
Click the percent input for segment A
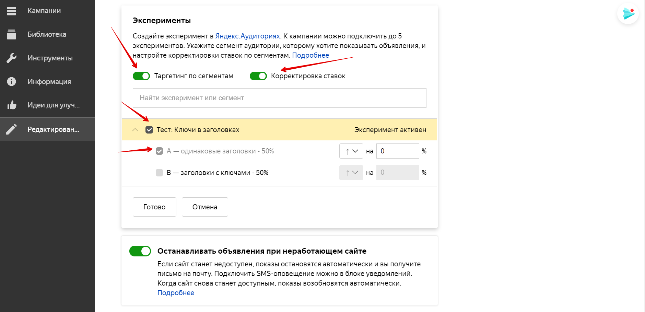pyautogui.click(x=398, y=151)
